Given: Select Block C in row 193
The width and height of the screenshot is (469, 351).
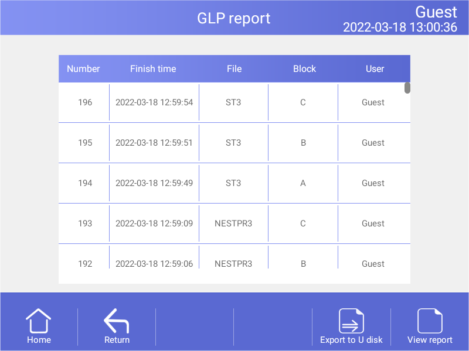Looking at the screenshot, I should click(x=303, y=223).
